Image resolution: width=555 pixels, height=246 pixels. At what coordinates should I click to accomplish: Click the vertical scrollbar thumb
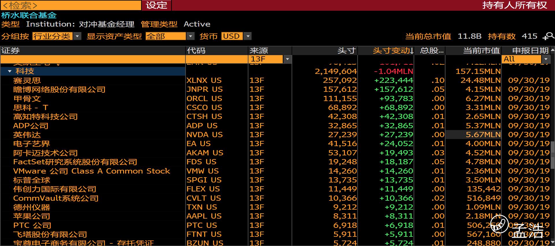552,154
